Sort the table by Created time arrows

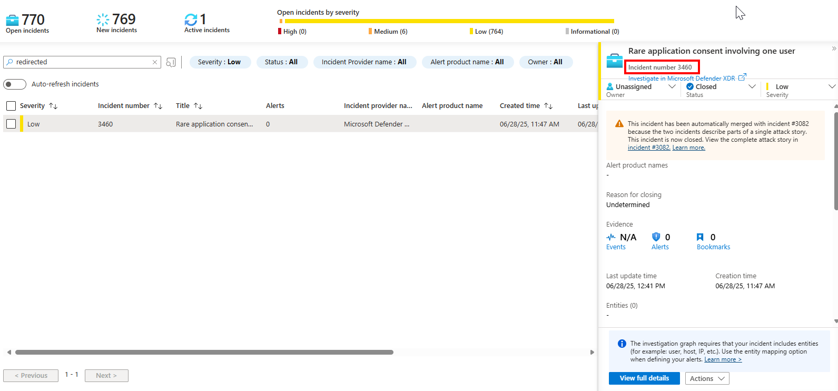[548, 106]
